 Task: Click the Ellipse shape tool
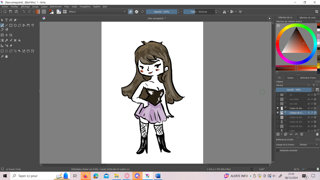click(x=15, y=25)
